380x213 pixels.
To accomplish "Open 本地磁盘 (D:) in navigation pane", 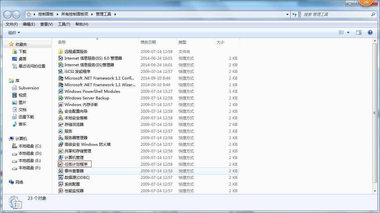I will tap(30, 153).
